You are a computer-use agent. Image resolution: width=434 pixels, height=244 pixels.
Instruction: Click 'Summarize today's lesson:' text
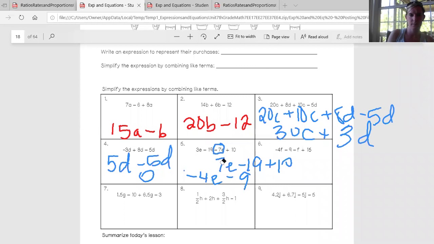pos(133,235)
